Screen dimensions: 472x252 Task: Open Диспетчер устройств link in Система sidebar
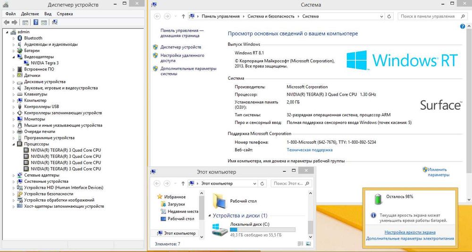point(181,47)
